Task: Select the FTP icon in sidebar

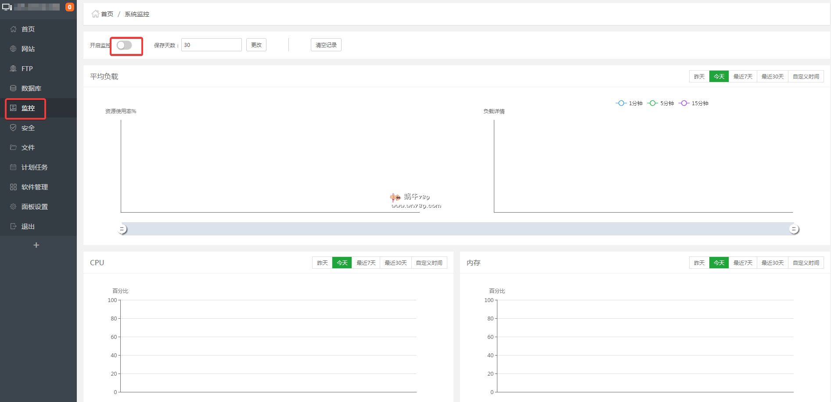Action: pyautogui.click(x=13, y=69)
